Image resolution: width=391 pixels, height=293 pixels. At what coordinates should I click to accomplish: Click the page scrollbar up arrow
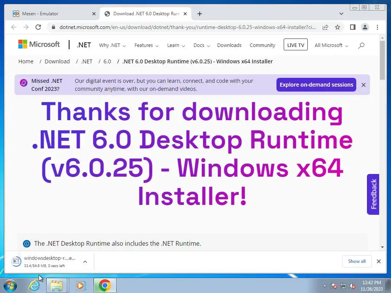(382, 38)
